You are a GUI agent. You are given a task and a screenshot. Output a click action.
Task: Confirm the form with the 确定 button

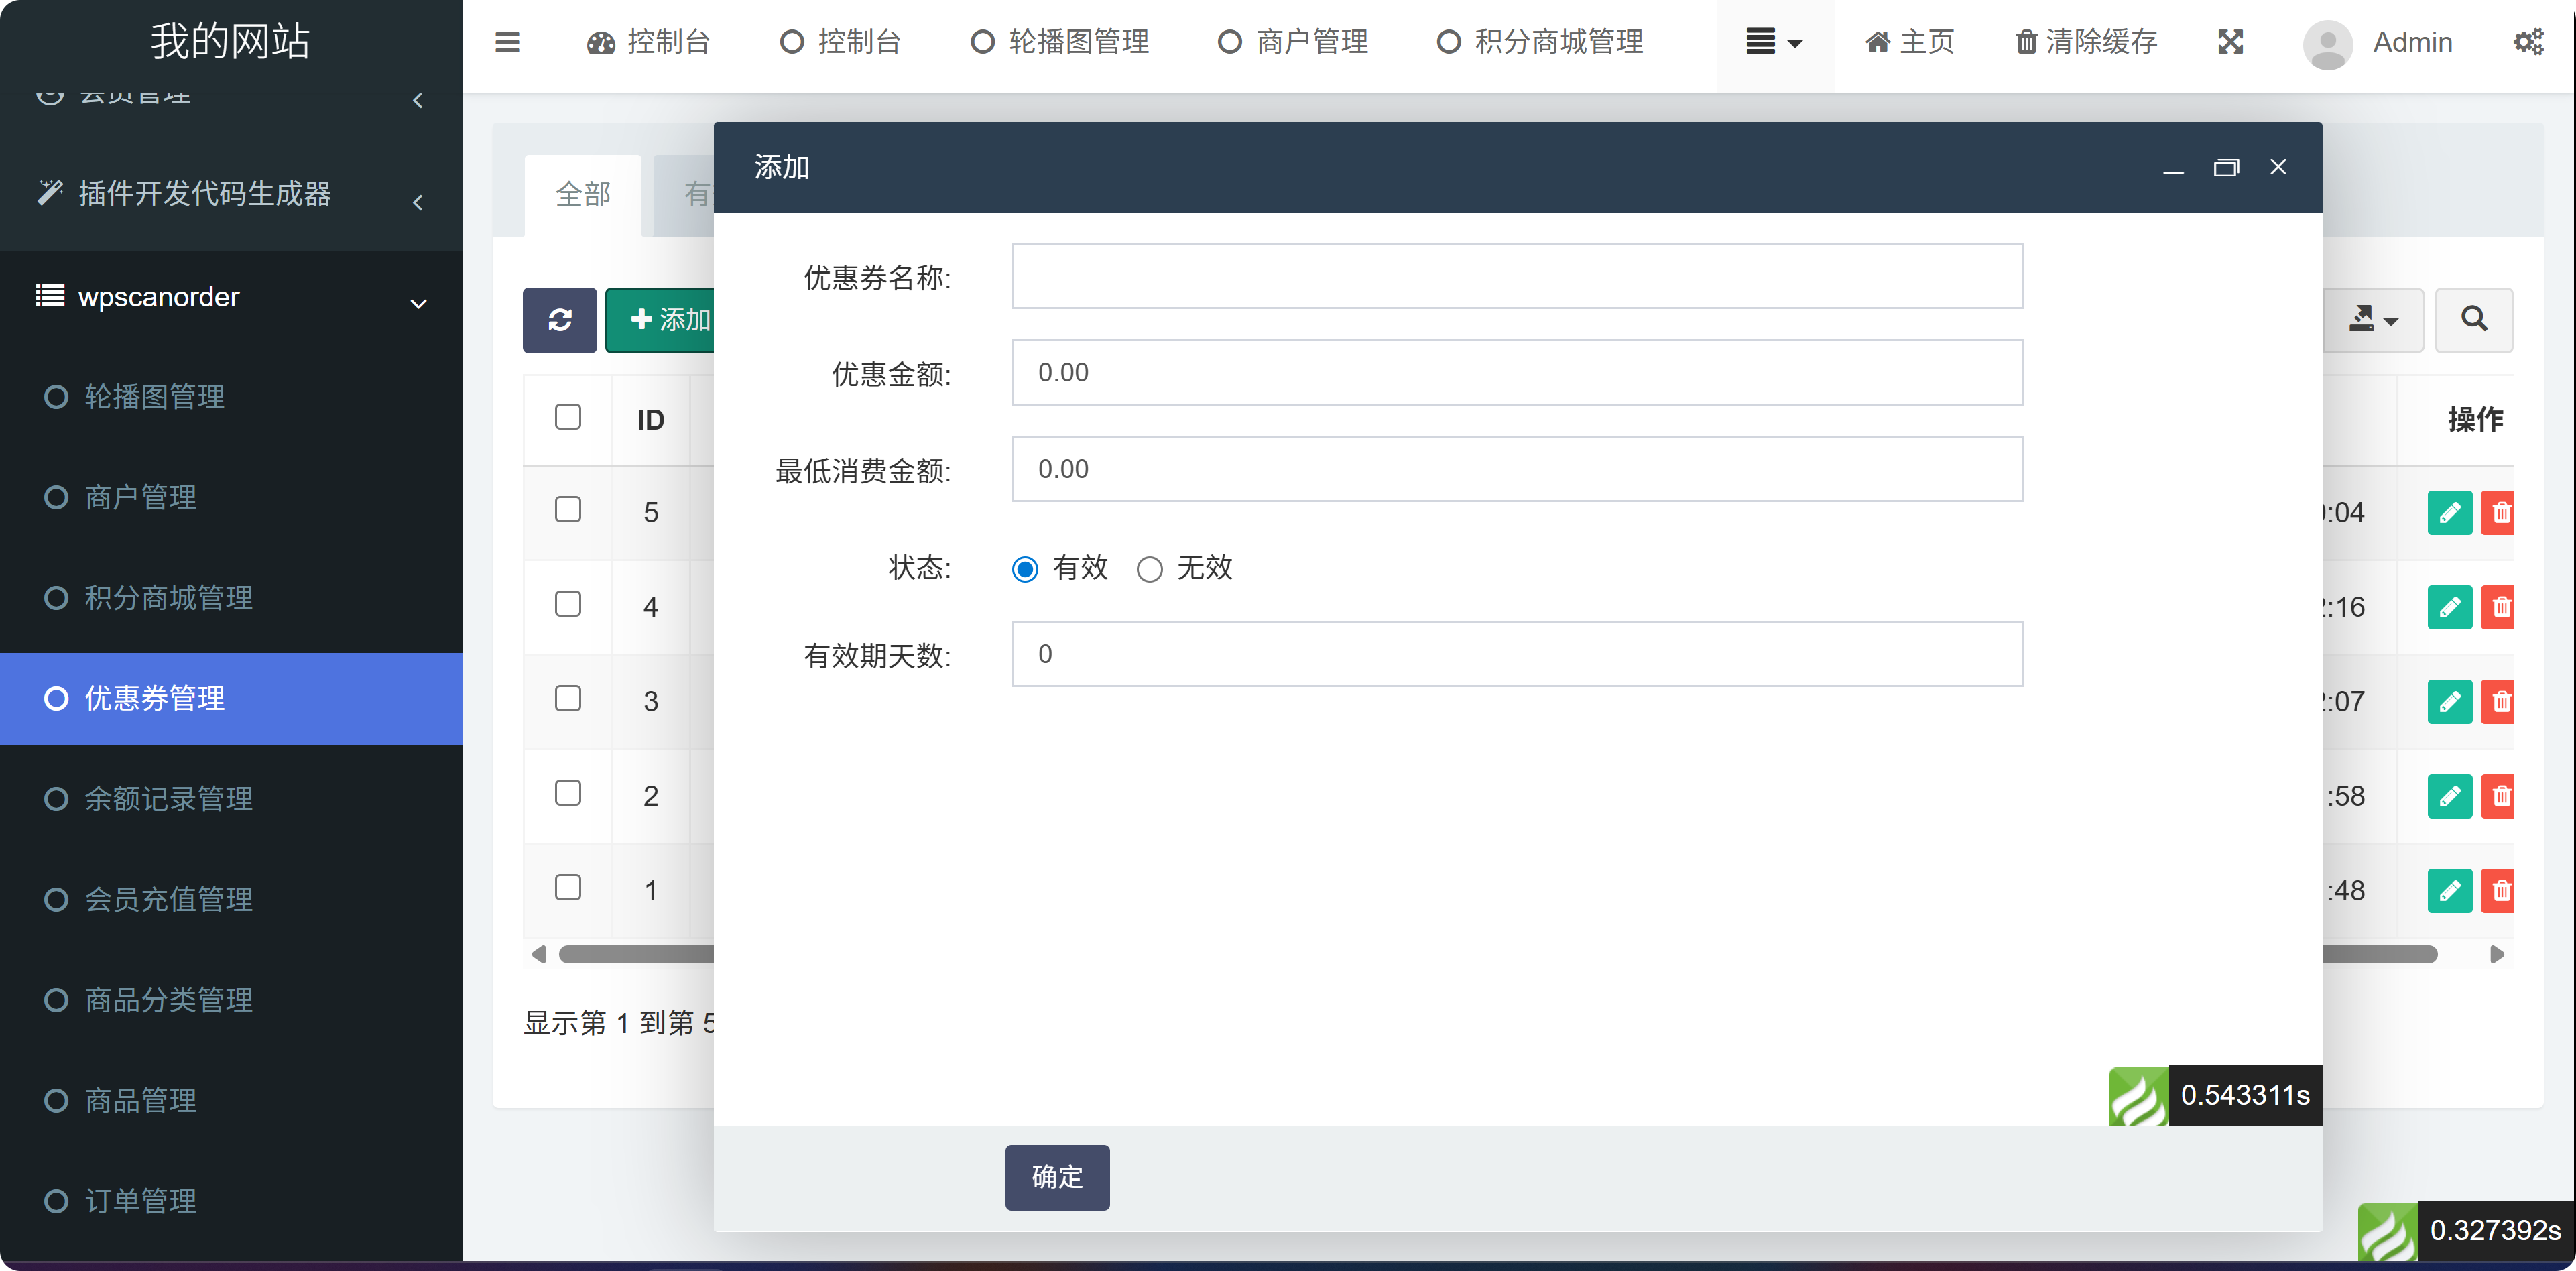tap(1057, 1177)
